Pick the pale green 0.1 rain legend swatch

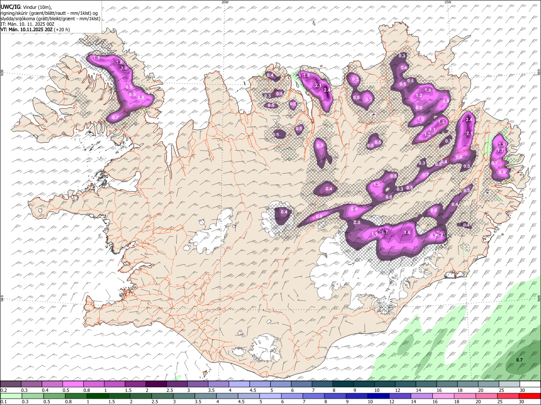pyautogui.click(x=11, y=396)
